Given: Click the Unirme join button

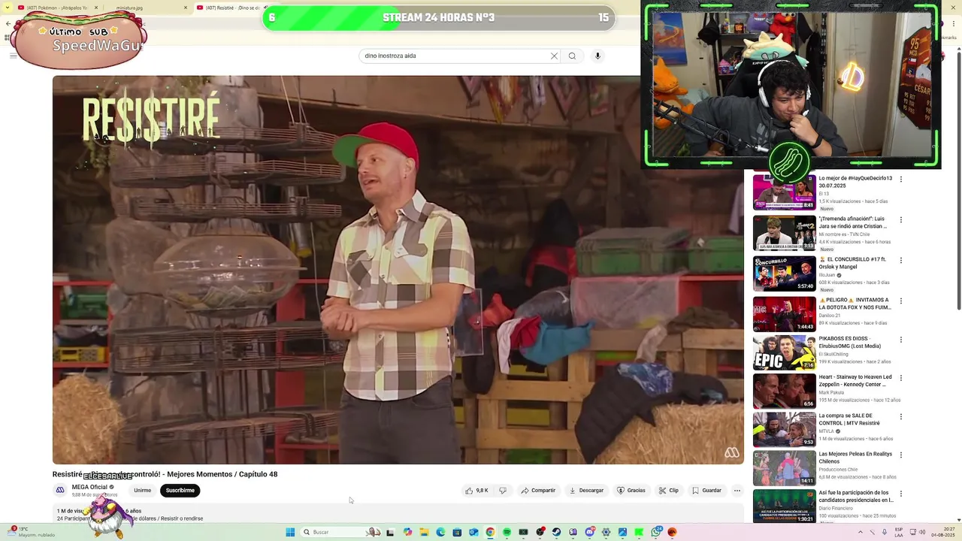Looking at the screenshot, I should point(142,491).
